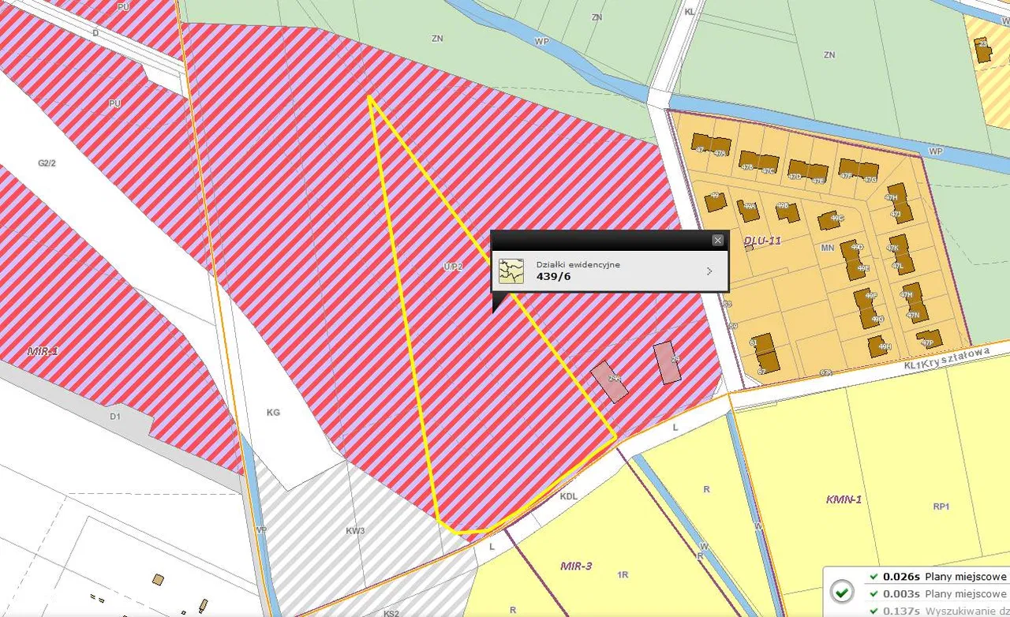Click the KMN-1 zone label
Image resolution: width=1010 pixels, height=617 pixels.
point(844,499)
